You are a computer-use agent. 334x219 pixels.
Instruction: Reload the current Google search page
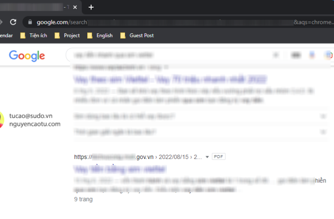13,22
